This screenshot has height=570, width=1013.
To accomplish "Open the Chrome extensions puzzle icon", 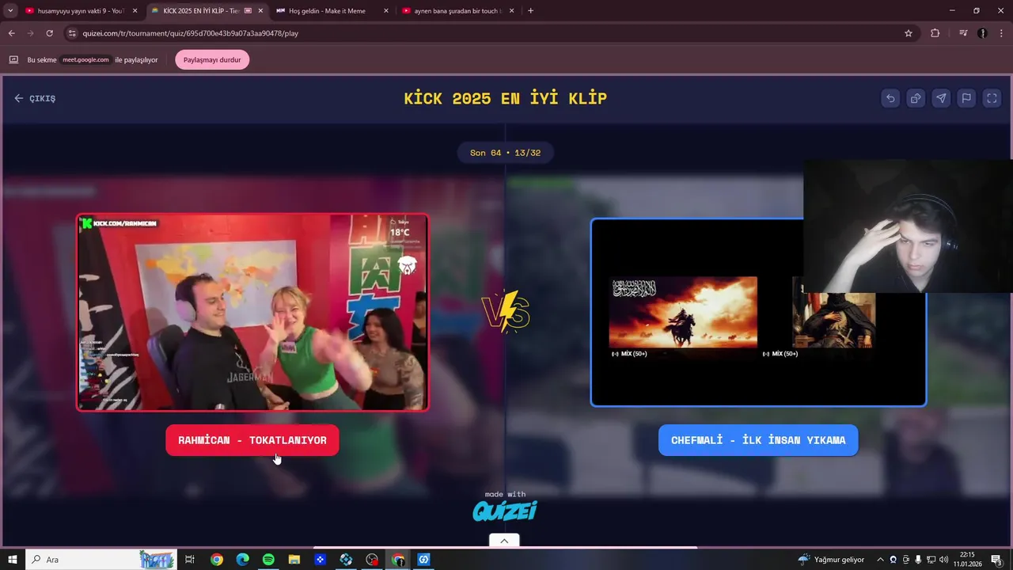I will point(935,33).
